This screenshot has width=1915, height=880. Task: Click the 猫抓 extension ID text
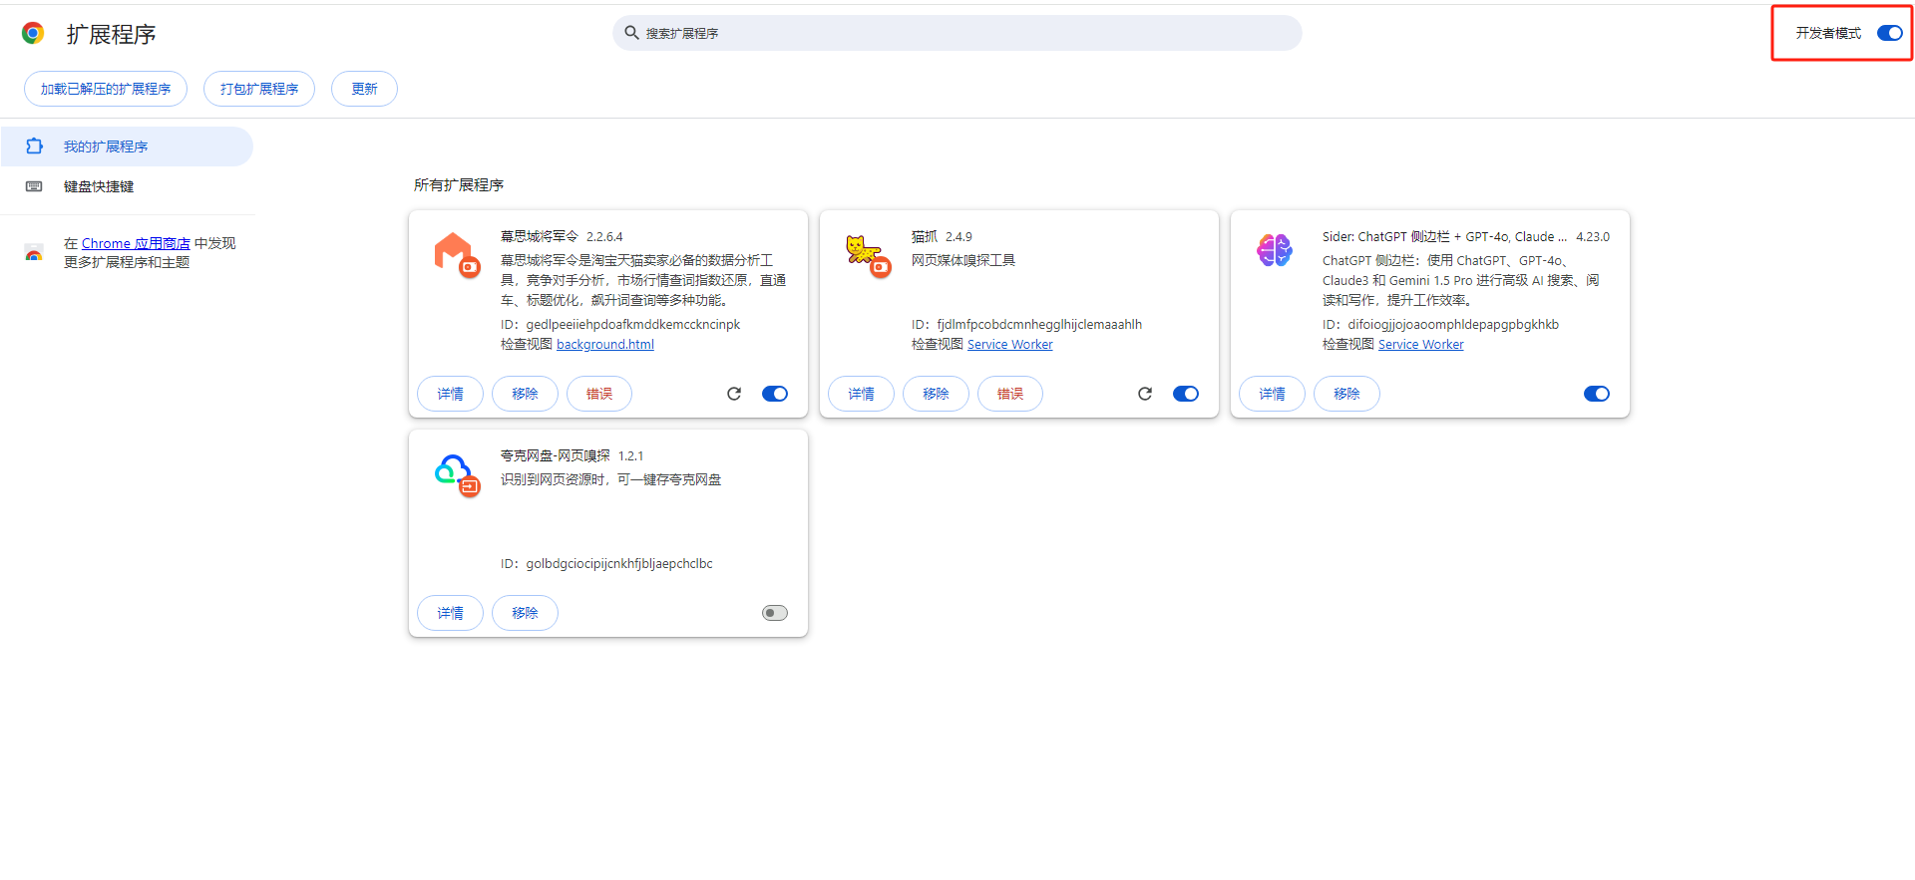[x=1026, y=324]
